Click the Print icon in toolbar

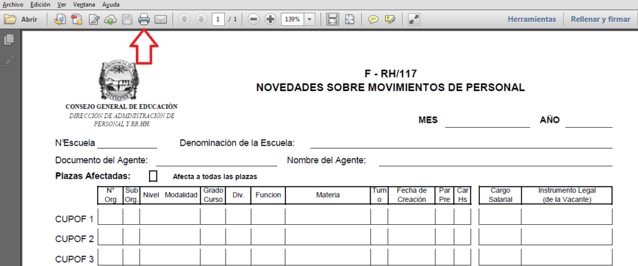pos(144,19)
